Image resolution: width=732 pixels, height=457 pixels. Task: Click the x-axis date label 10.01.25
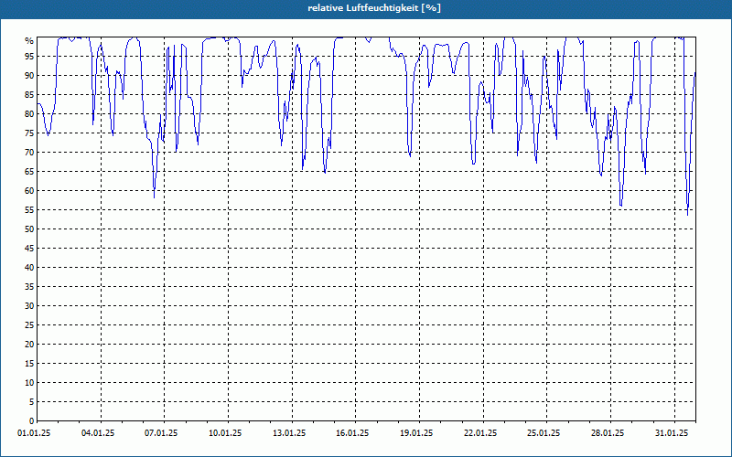click(x=225, y=433)
